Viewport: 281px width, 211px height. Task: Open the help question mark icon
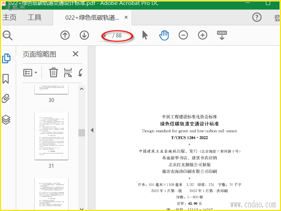(x=257, y=17)
